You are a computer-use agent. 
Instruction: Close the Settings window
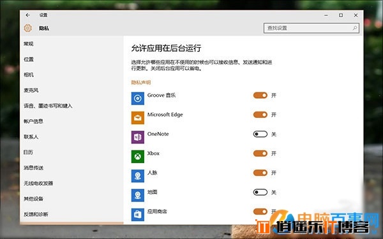(x=356, y=15)
